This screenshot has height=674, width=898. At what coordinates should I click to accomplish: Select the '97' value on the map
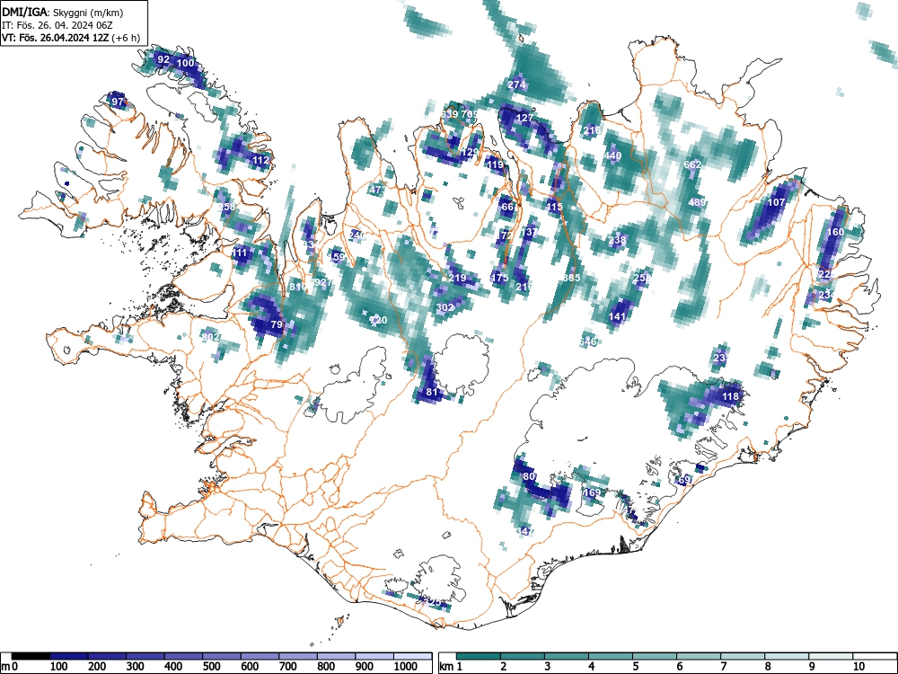pyautogui.click(x=118, y=102)
